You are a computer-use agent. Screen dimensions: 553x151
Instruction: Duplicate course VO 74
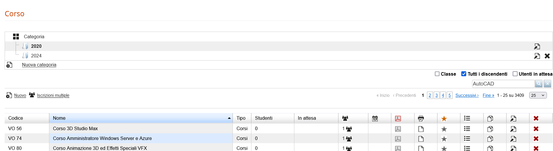click(x=490, y=139)
